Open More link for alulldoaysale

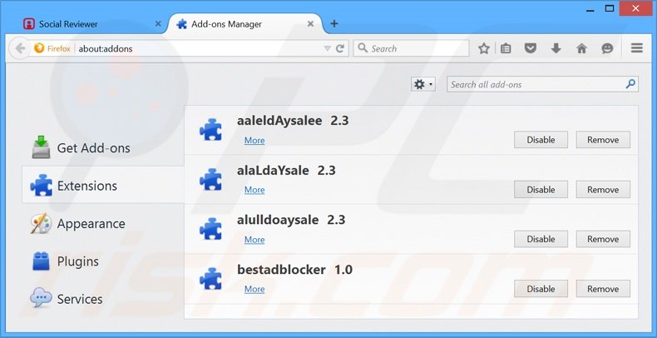[x=254, y=240]
